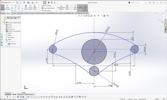Select Material <not specified> item
Viewport: 167px width, 100px height.
tap(13, 31)
